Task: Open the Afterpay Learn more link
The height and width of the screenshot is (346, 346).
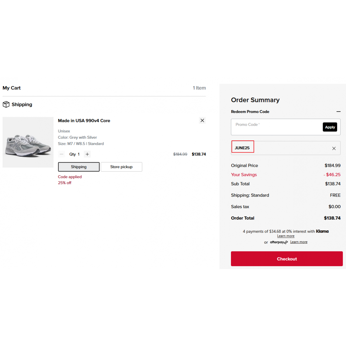Action: pyautogui.click(x=299, y=242)
